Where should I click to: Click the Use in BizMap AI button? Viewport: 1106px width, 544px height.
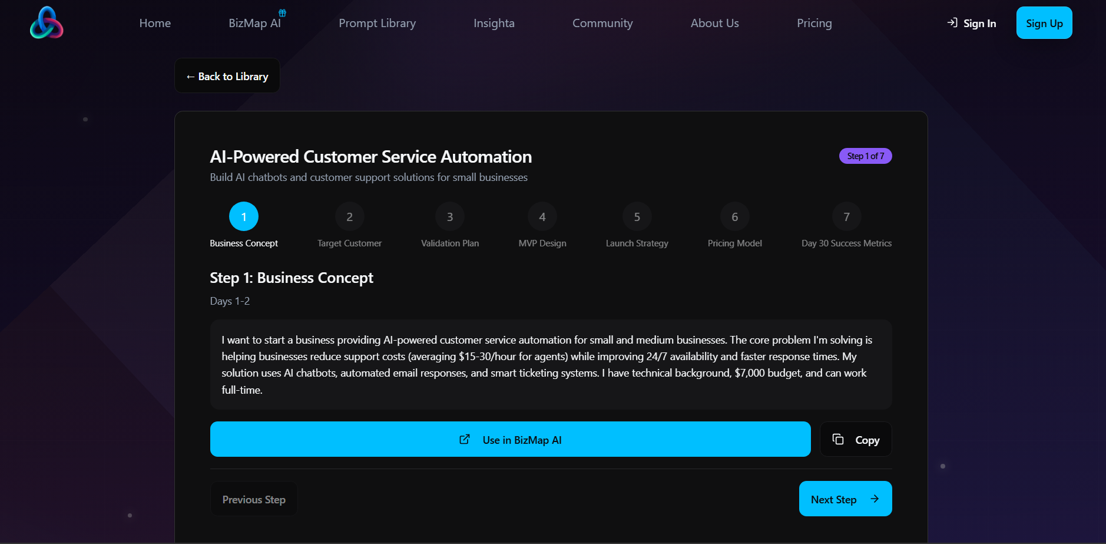511,439
